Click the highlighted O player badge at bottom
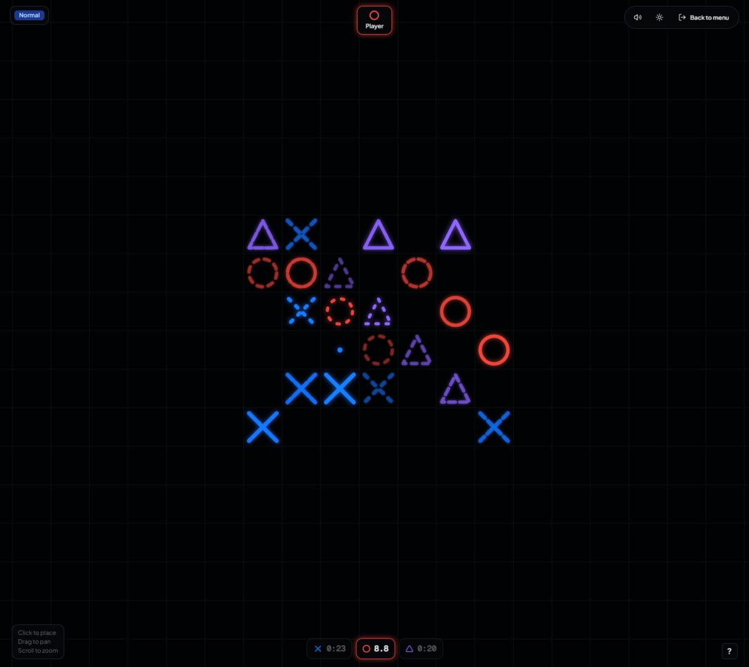 pyautogui.click(x=375, y=648)
